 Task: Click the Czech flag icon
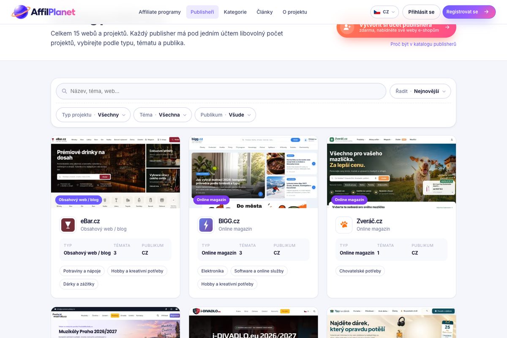click(x=377, y=12)
